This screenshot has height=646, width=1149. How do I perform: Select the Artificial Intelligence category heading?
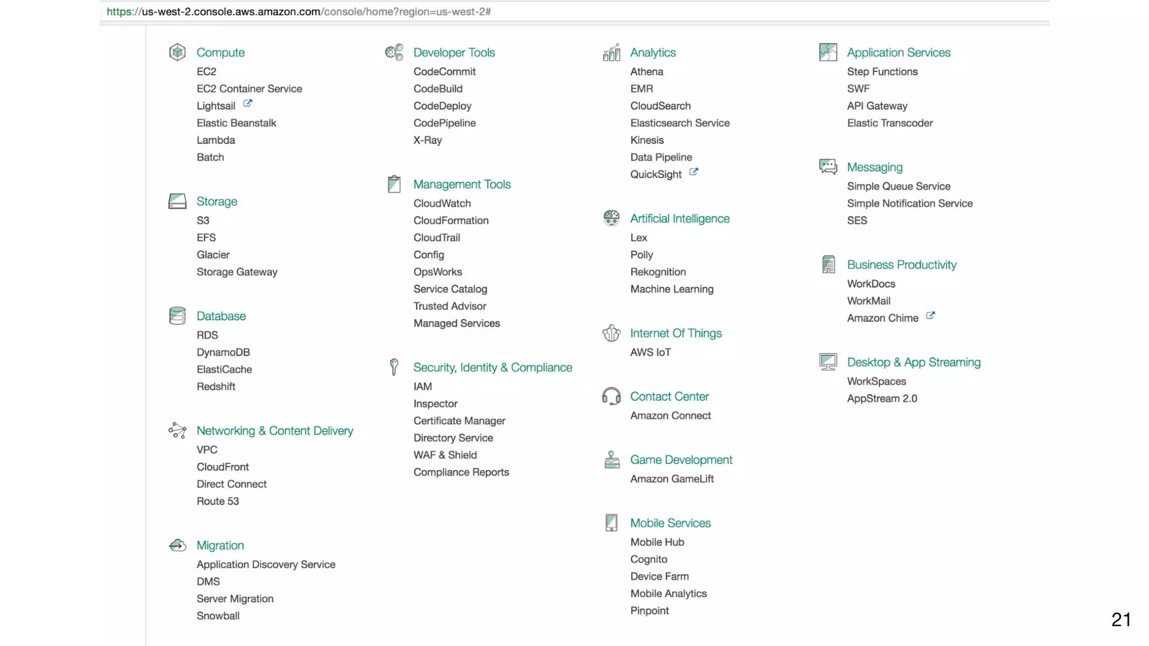click(x=679, y=219)
